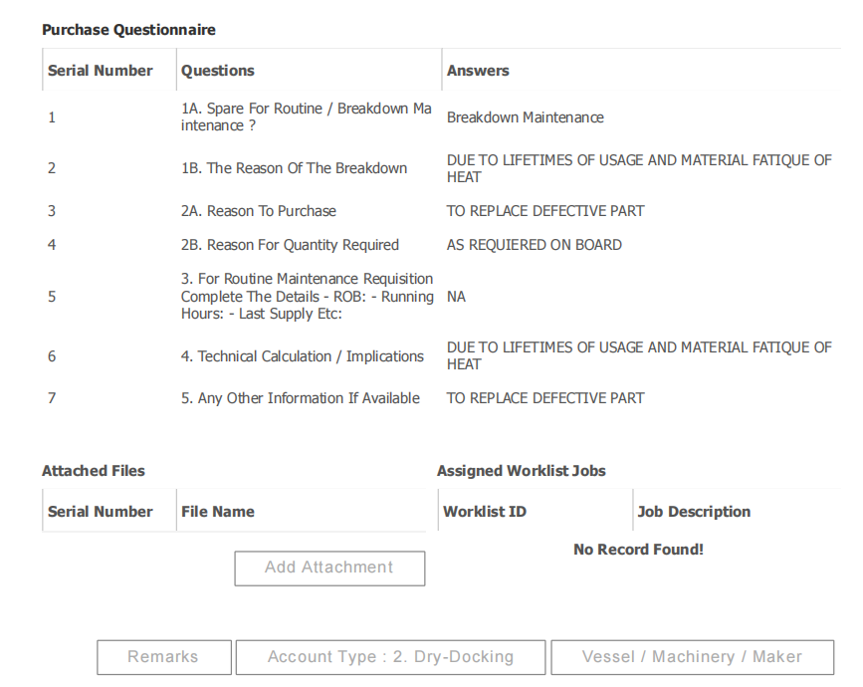Select question 3 For Routine Maintenance Requisition
The height and width of the screenshot is (687, 863).
307,297
